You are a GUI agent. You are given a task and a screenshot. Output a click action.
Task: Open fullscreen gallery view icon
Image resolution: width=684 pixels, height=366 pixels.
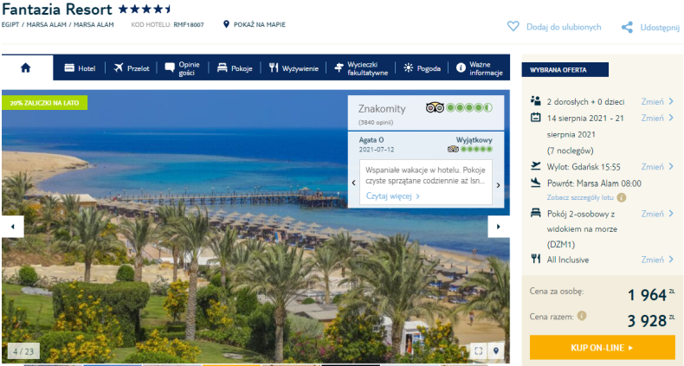point(479,350)
